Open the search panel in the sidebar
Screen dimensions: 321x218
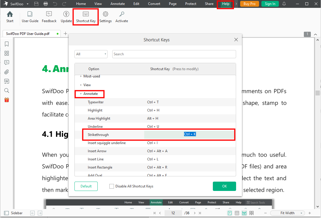7,91
